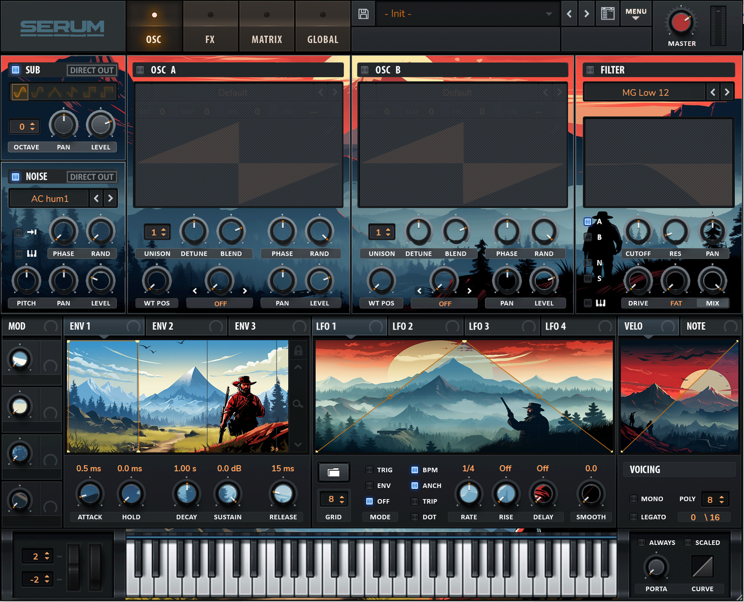The image size is (744, 602).
Task: Adjust the POLY voice count stepper
Action: pyautogui.click(x=715, y=500)
